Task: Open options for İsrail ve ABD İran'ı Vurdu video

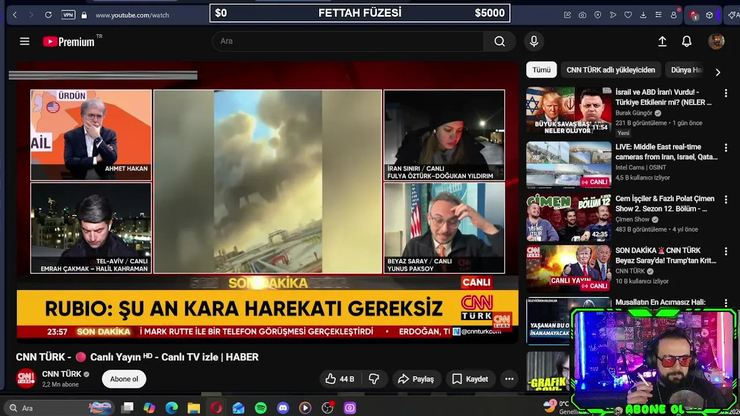Action: (726, 93)
